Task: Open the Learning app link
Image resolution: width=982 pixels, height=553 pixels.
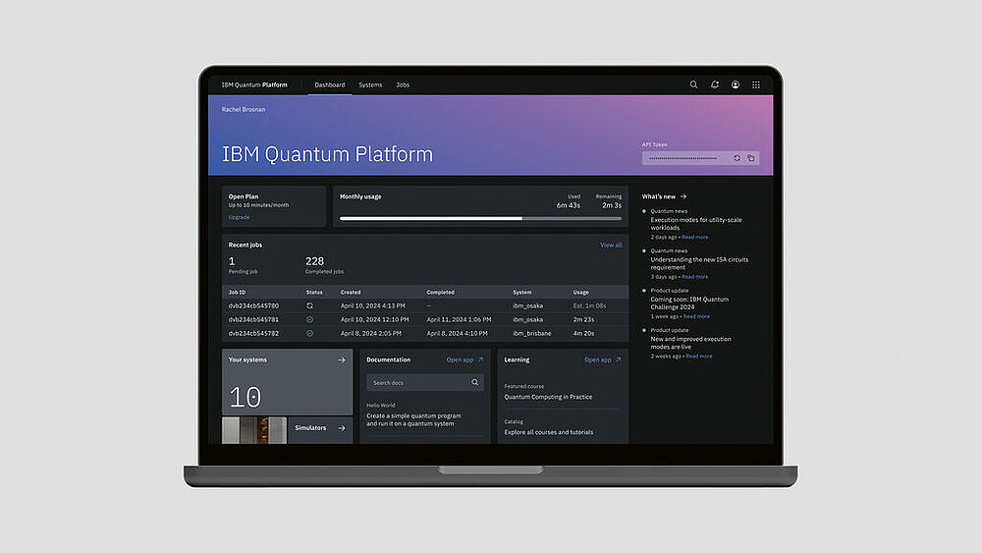Action: tap(602, 360)
